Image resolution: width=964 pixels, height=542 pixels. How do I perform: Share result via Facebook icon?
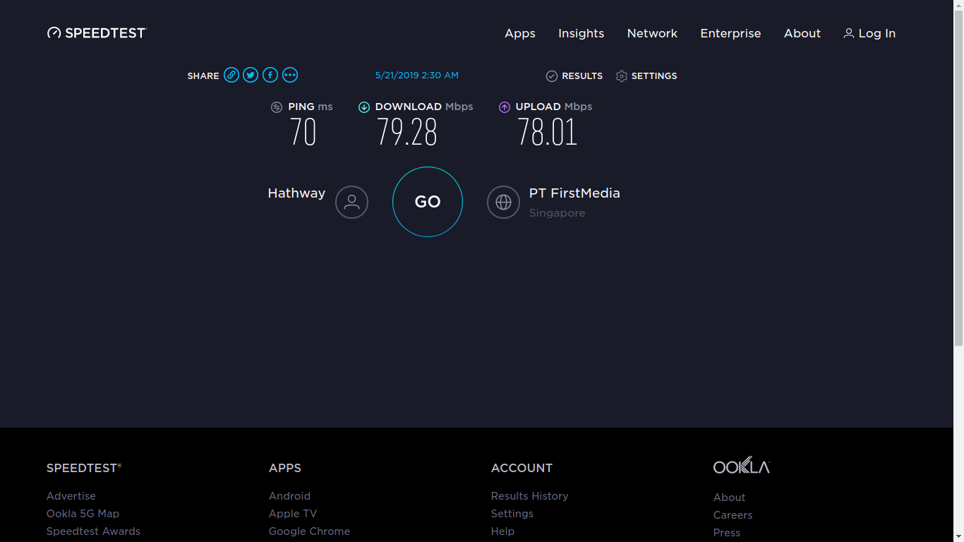pos(270,76)
